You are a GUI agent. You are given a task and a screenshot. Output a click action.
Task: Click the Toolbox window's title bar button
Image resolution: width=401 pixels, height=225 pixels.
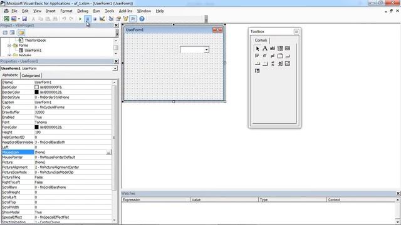tap(296, 32)
